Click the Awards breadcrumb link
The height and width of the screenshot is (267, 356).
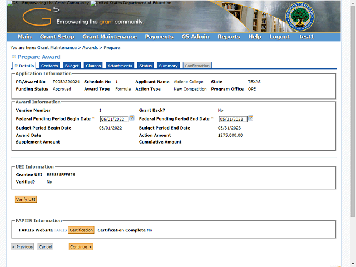[x=90, y=48]
